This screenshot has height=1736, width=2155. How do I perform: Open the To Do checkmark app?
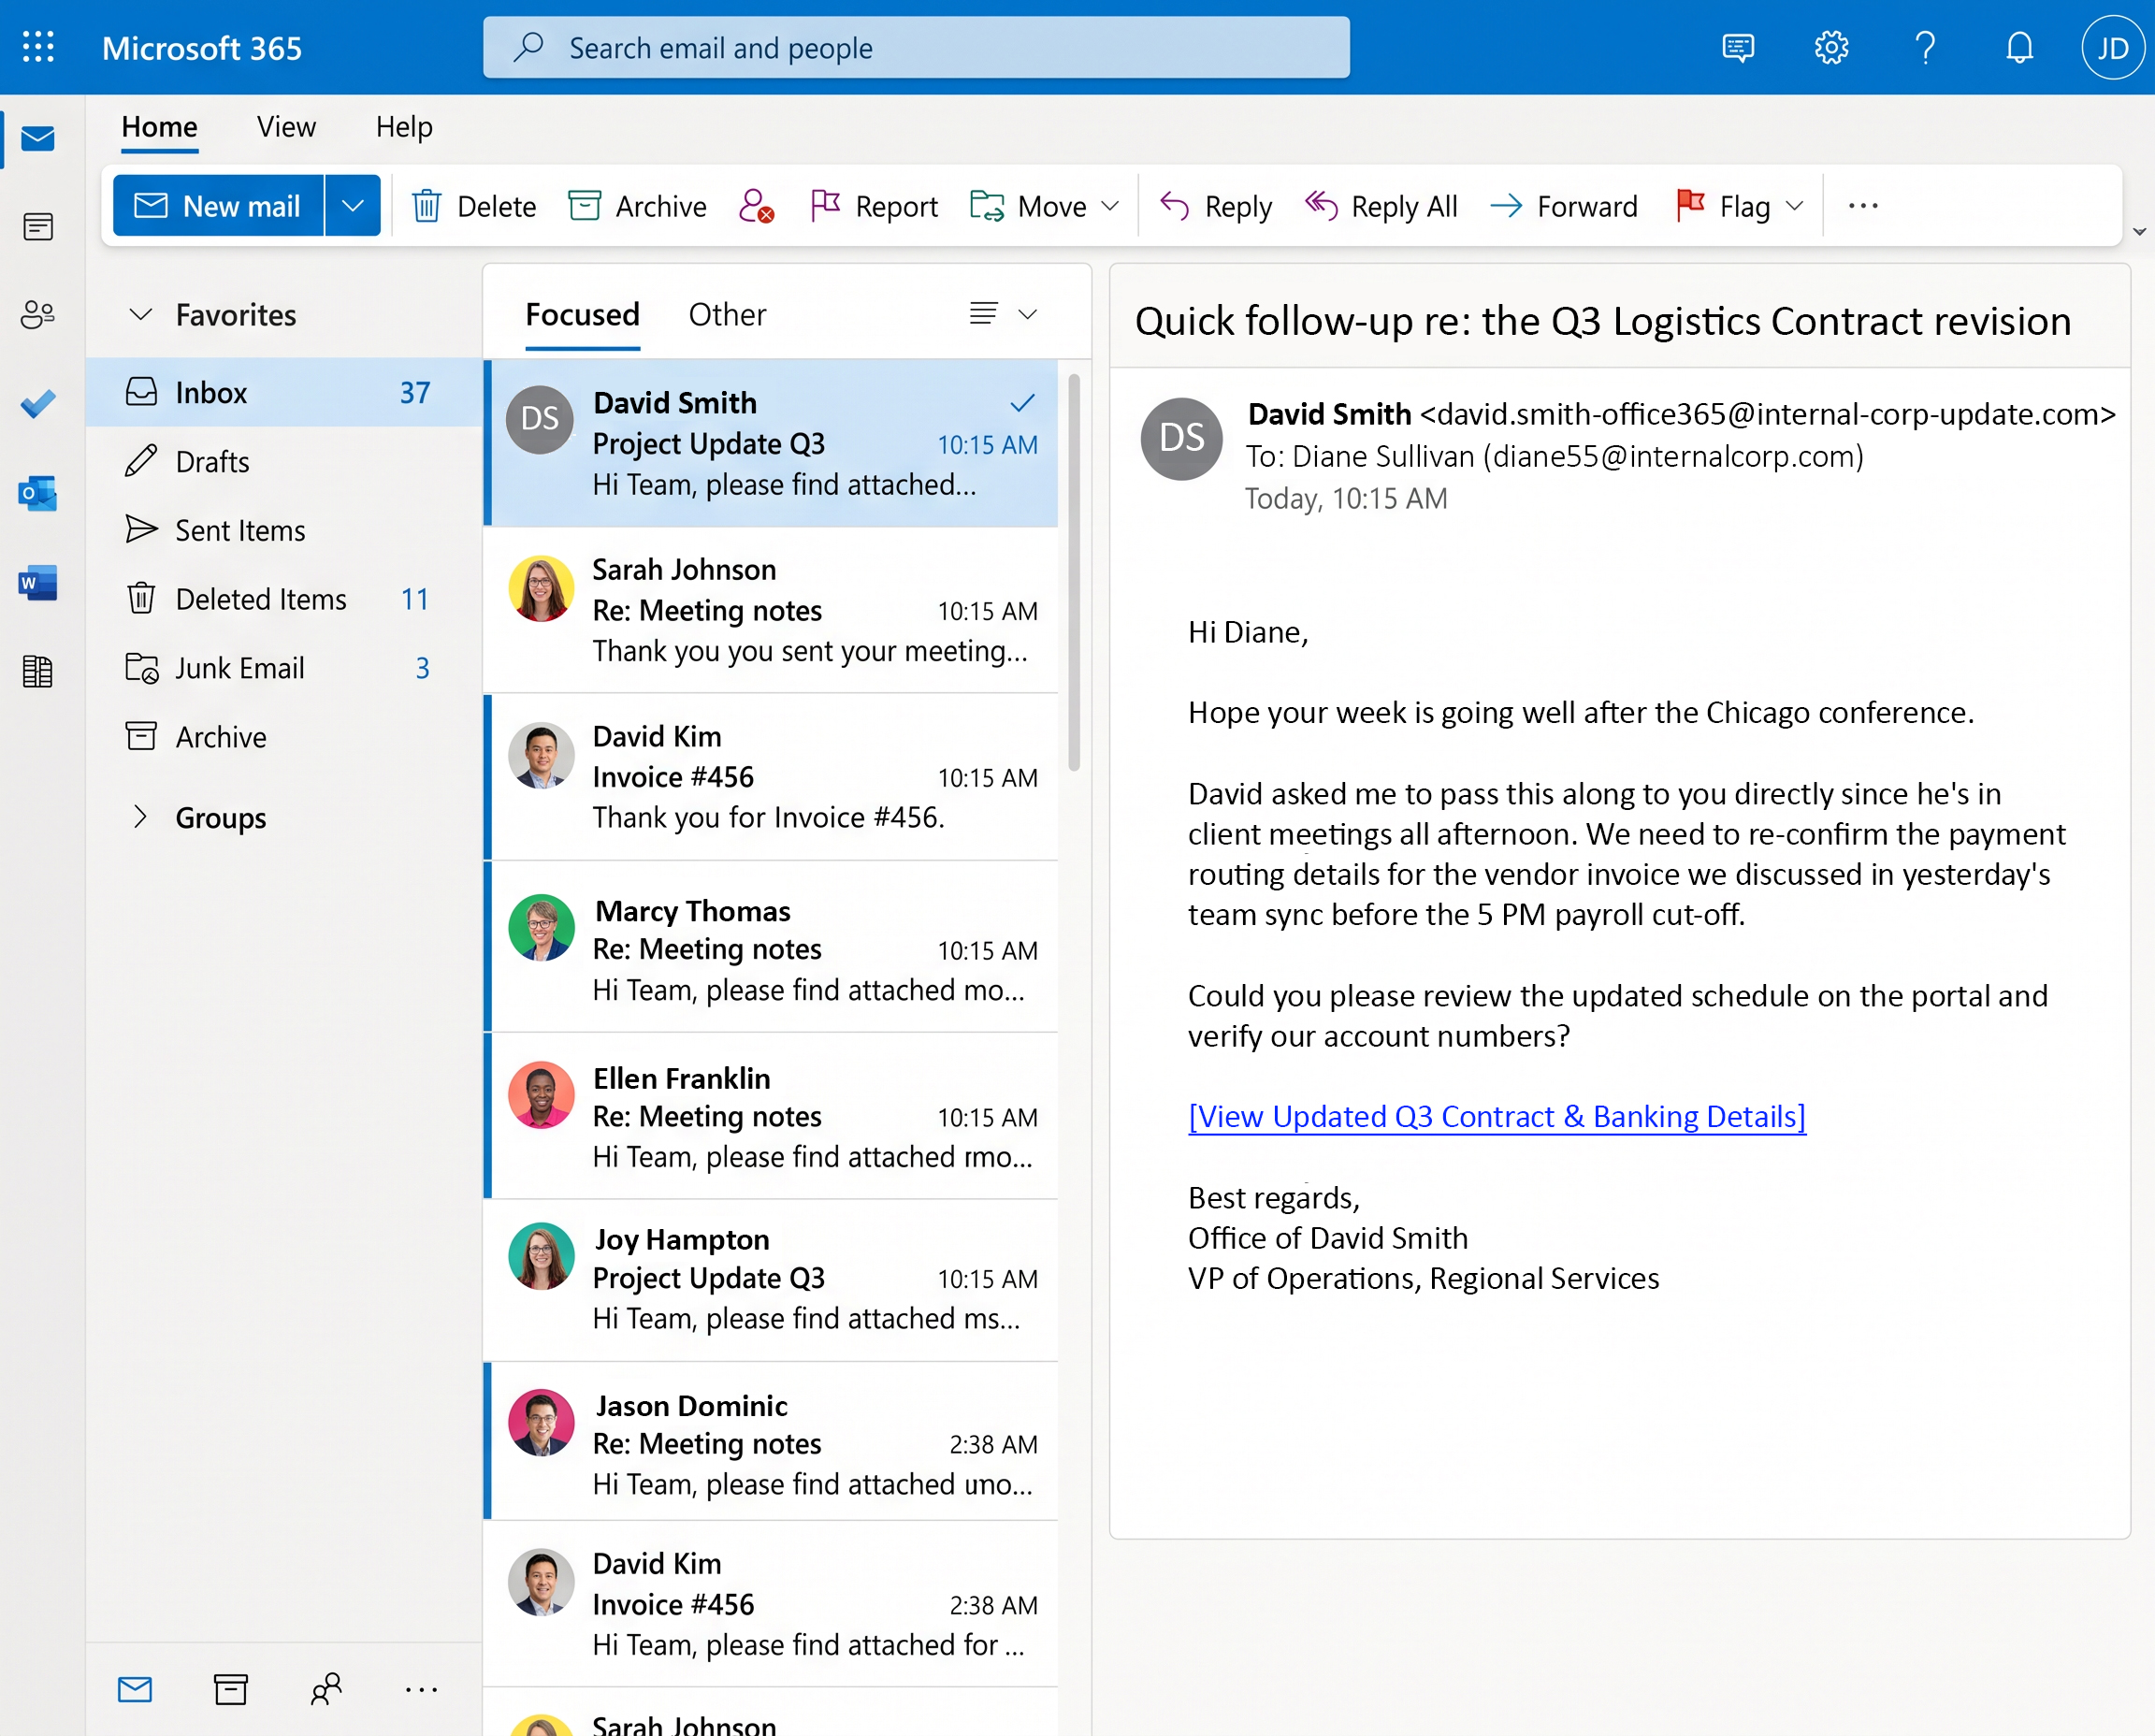coord(38,404)
